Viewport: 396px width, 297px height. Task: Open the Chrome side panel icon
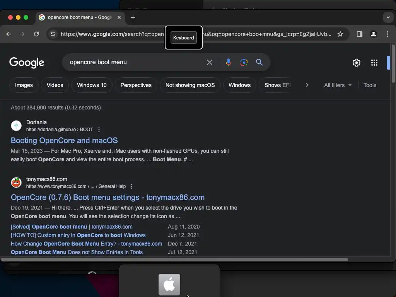coord(359,34)
